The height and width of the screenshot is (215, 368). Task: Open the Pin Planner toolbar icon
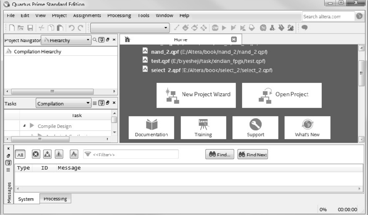coord(195,28)
